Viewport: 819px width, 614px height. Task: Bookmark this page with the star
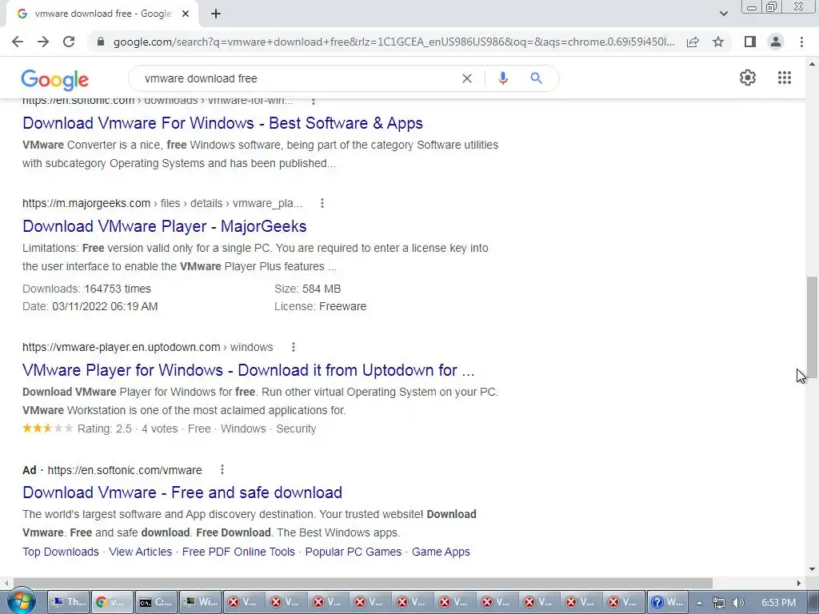pyautogui.click(x=718, y=42)
